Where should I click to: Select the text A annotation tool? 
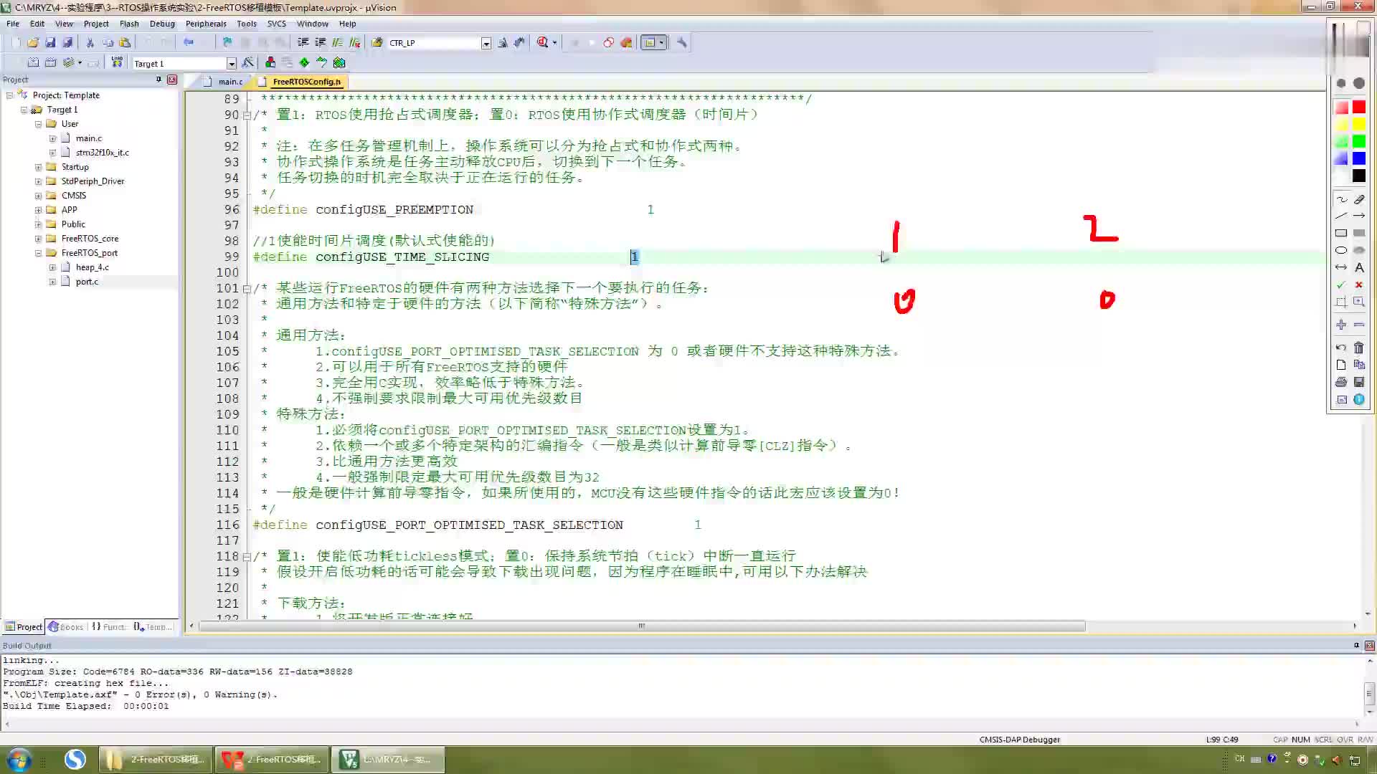(1359, 267)
